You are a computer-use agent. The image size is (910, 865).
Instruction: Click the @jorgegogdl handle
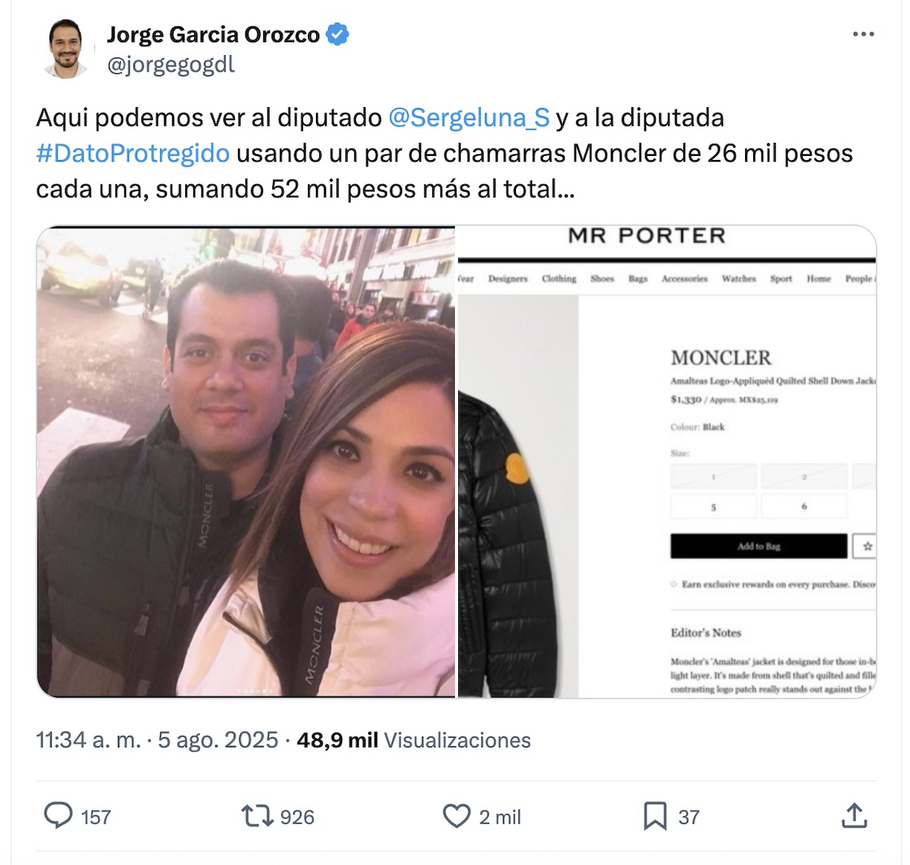(171, 64)
